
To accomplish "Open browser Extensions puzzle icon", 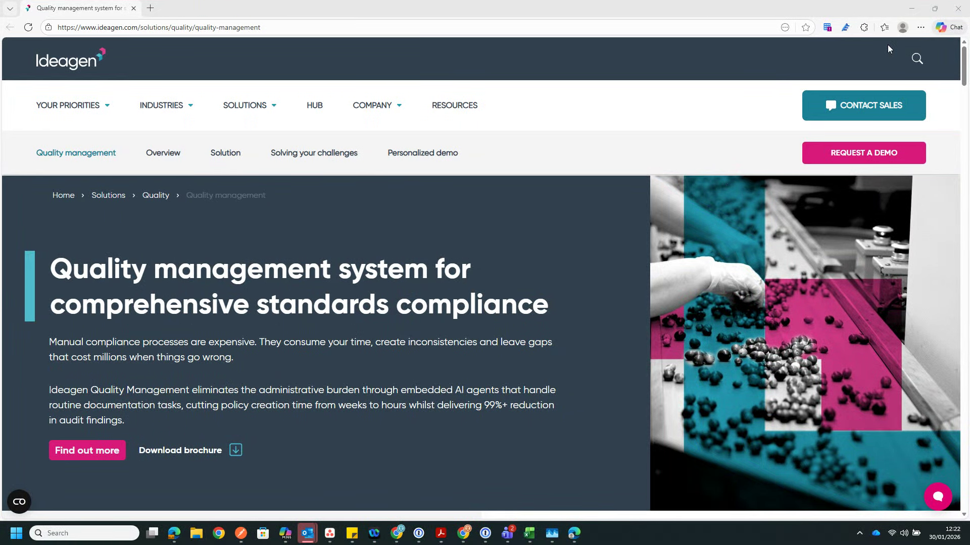I will coord(864,27).
